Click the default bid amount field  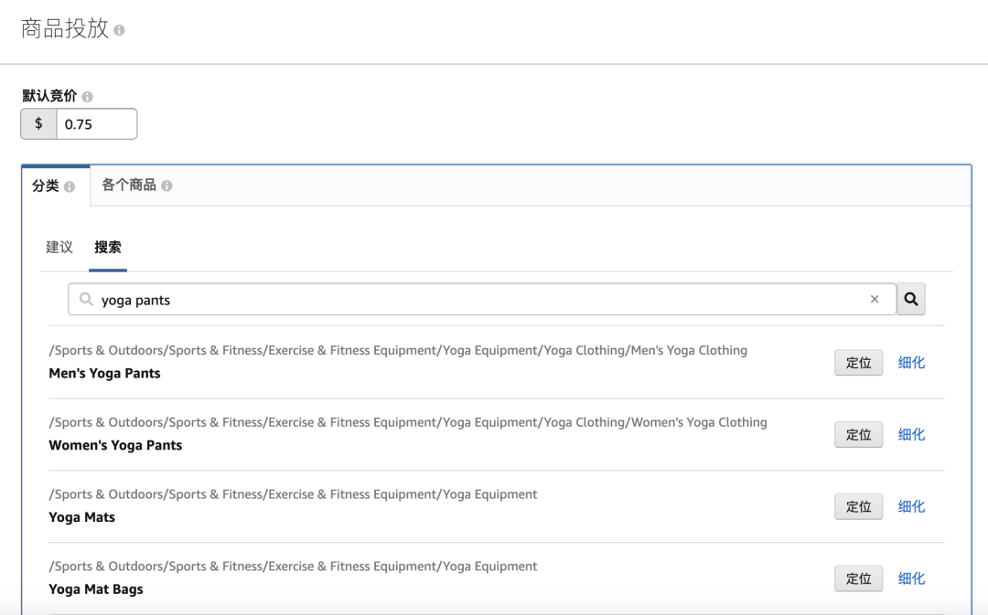(x=96, y=124)
